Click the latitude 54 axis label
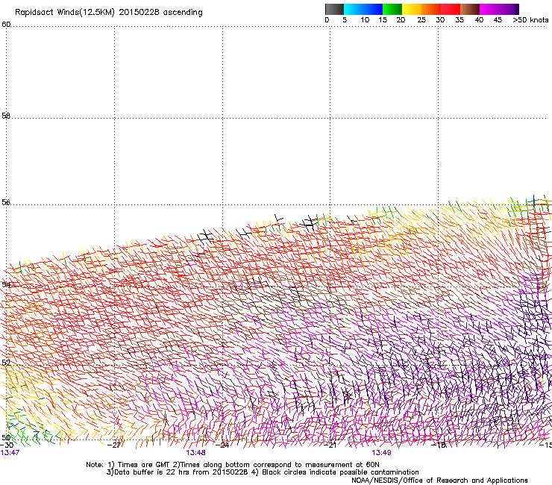552x485 pixels. (x=6, y=284)
